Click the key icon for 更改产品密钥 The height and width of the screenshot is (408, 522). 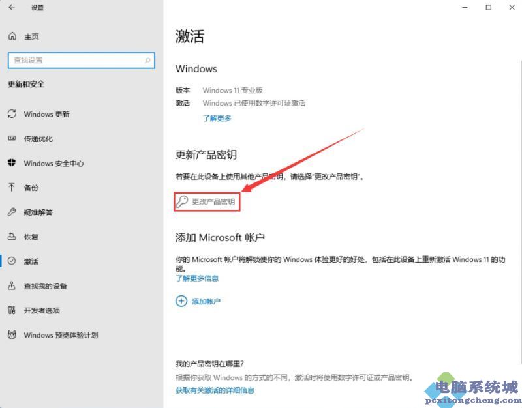point(182,201)
